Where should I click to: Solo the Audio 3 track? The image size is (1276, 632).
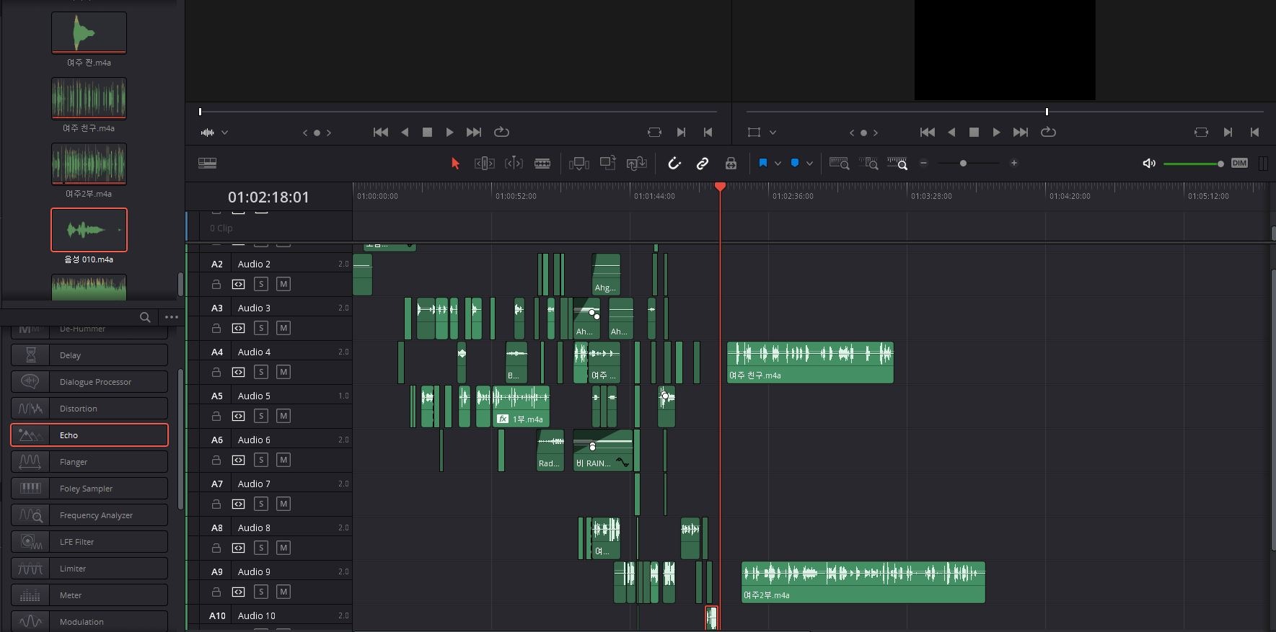point(261,329)
